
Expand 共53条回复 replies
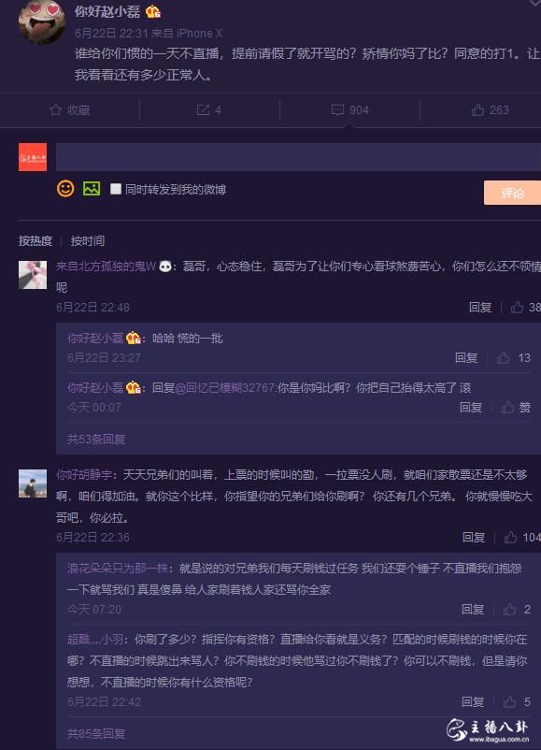pos(96,440)
